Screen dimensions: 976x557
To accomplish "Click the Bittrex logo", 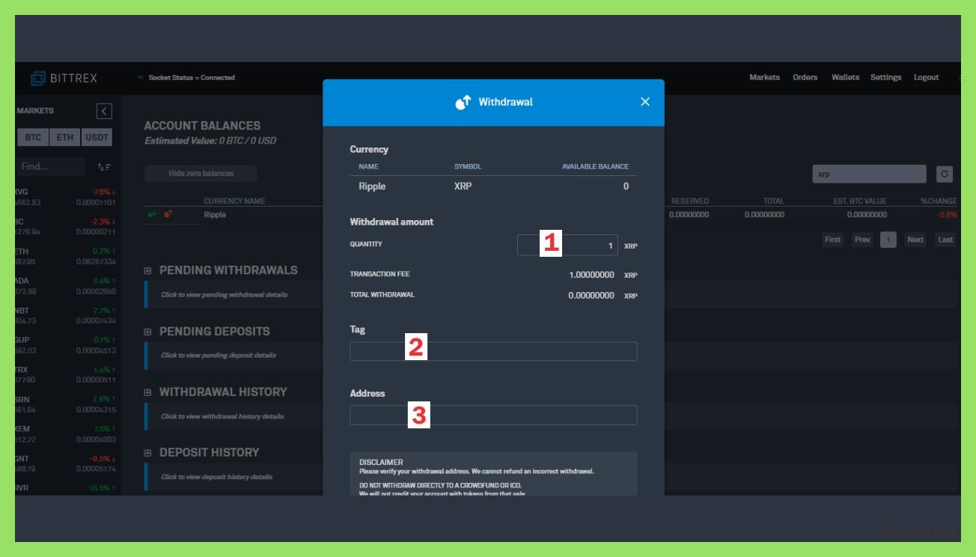I will (64, 78).
